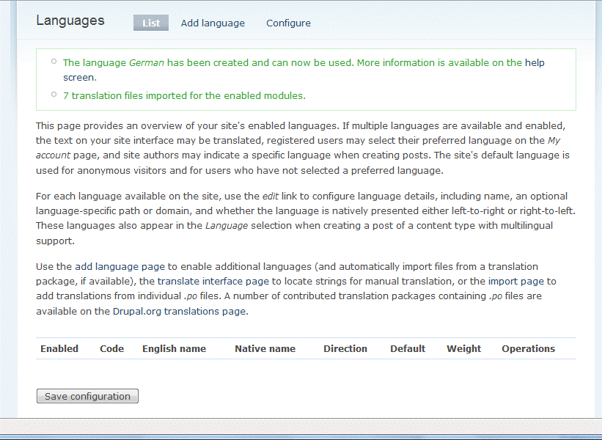Viewport: 602px width, 440px height.
Task: Go to the Configure tab
Action: 288,23
